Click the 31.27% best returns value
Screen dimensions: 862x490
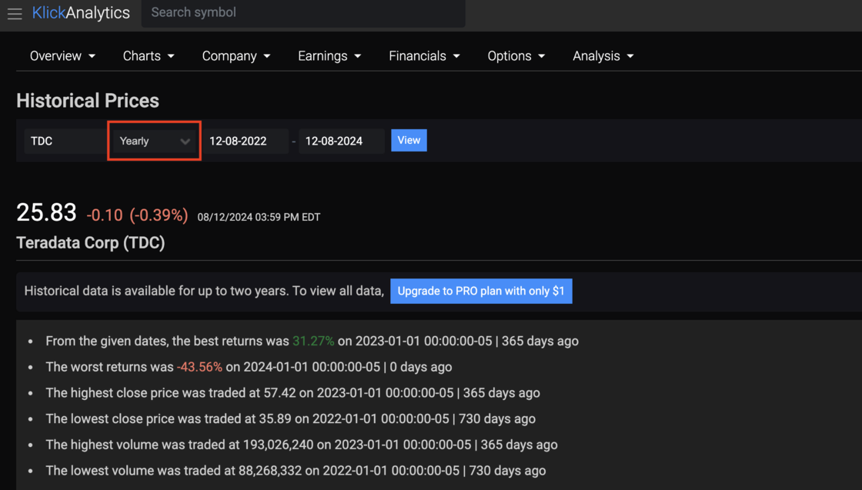point(313,341)
